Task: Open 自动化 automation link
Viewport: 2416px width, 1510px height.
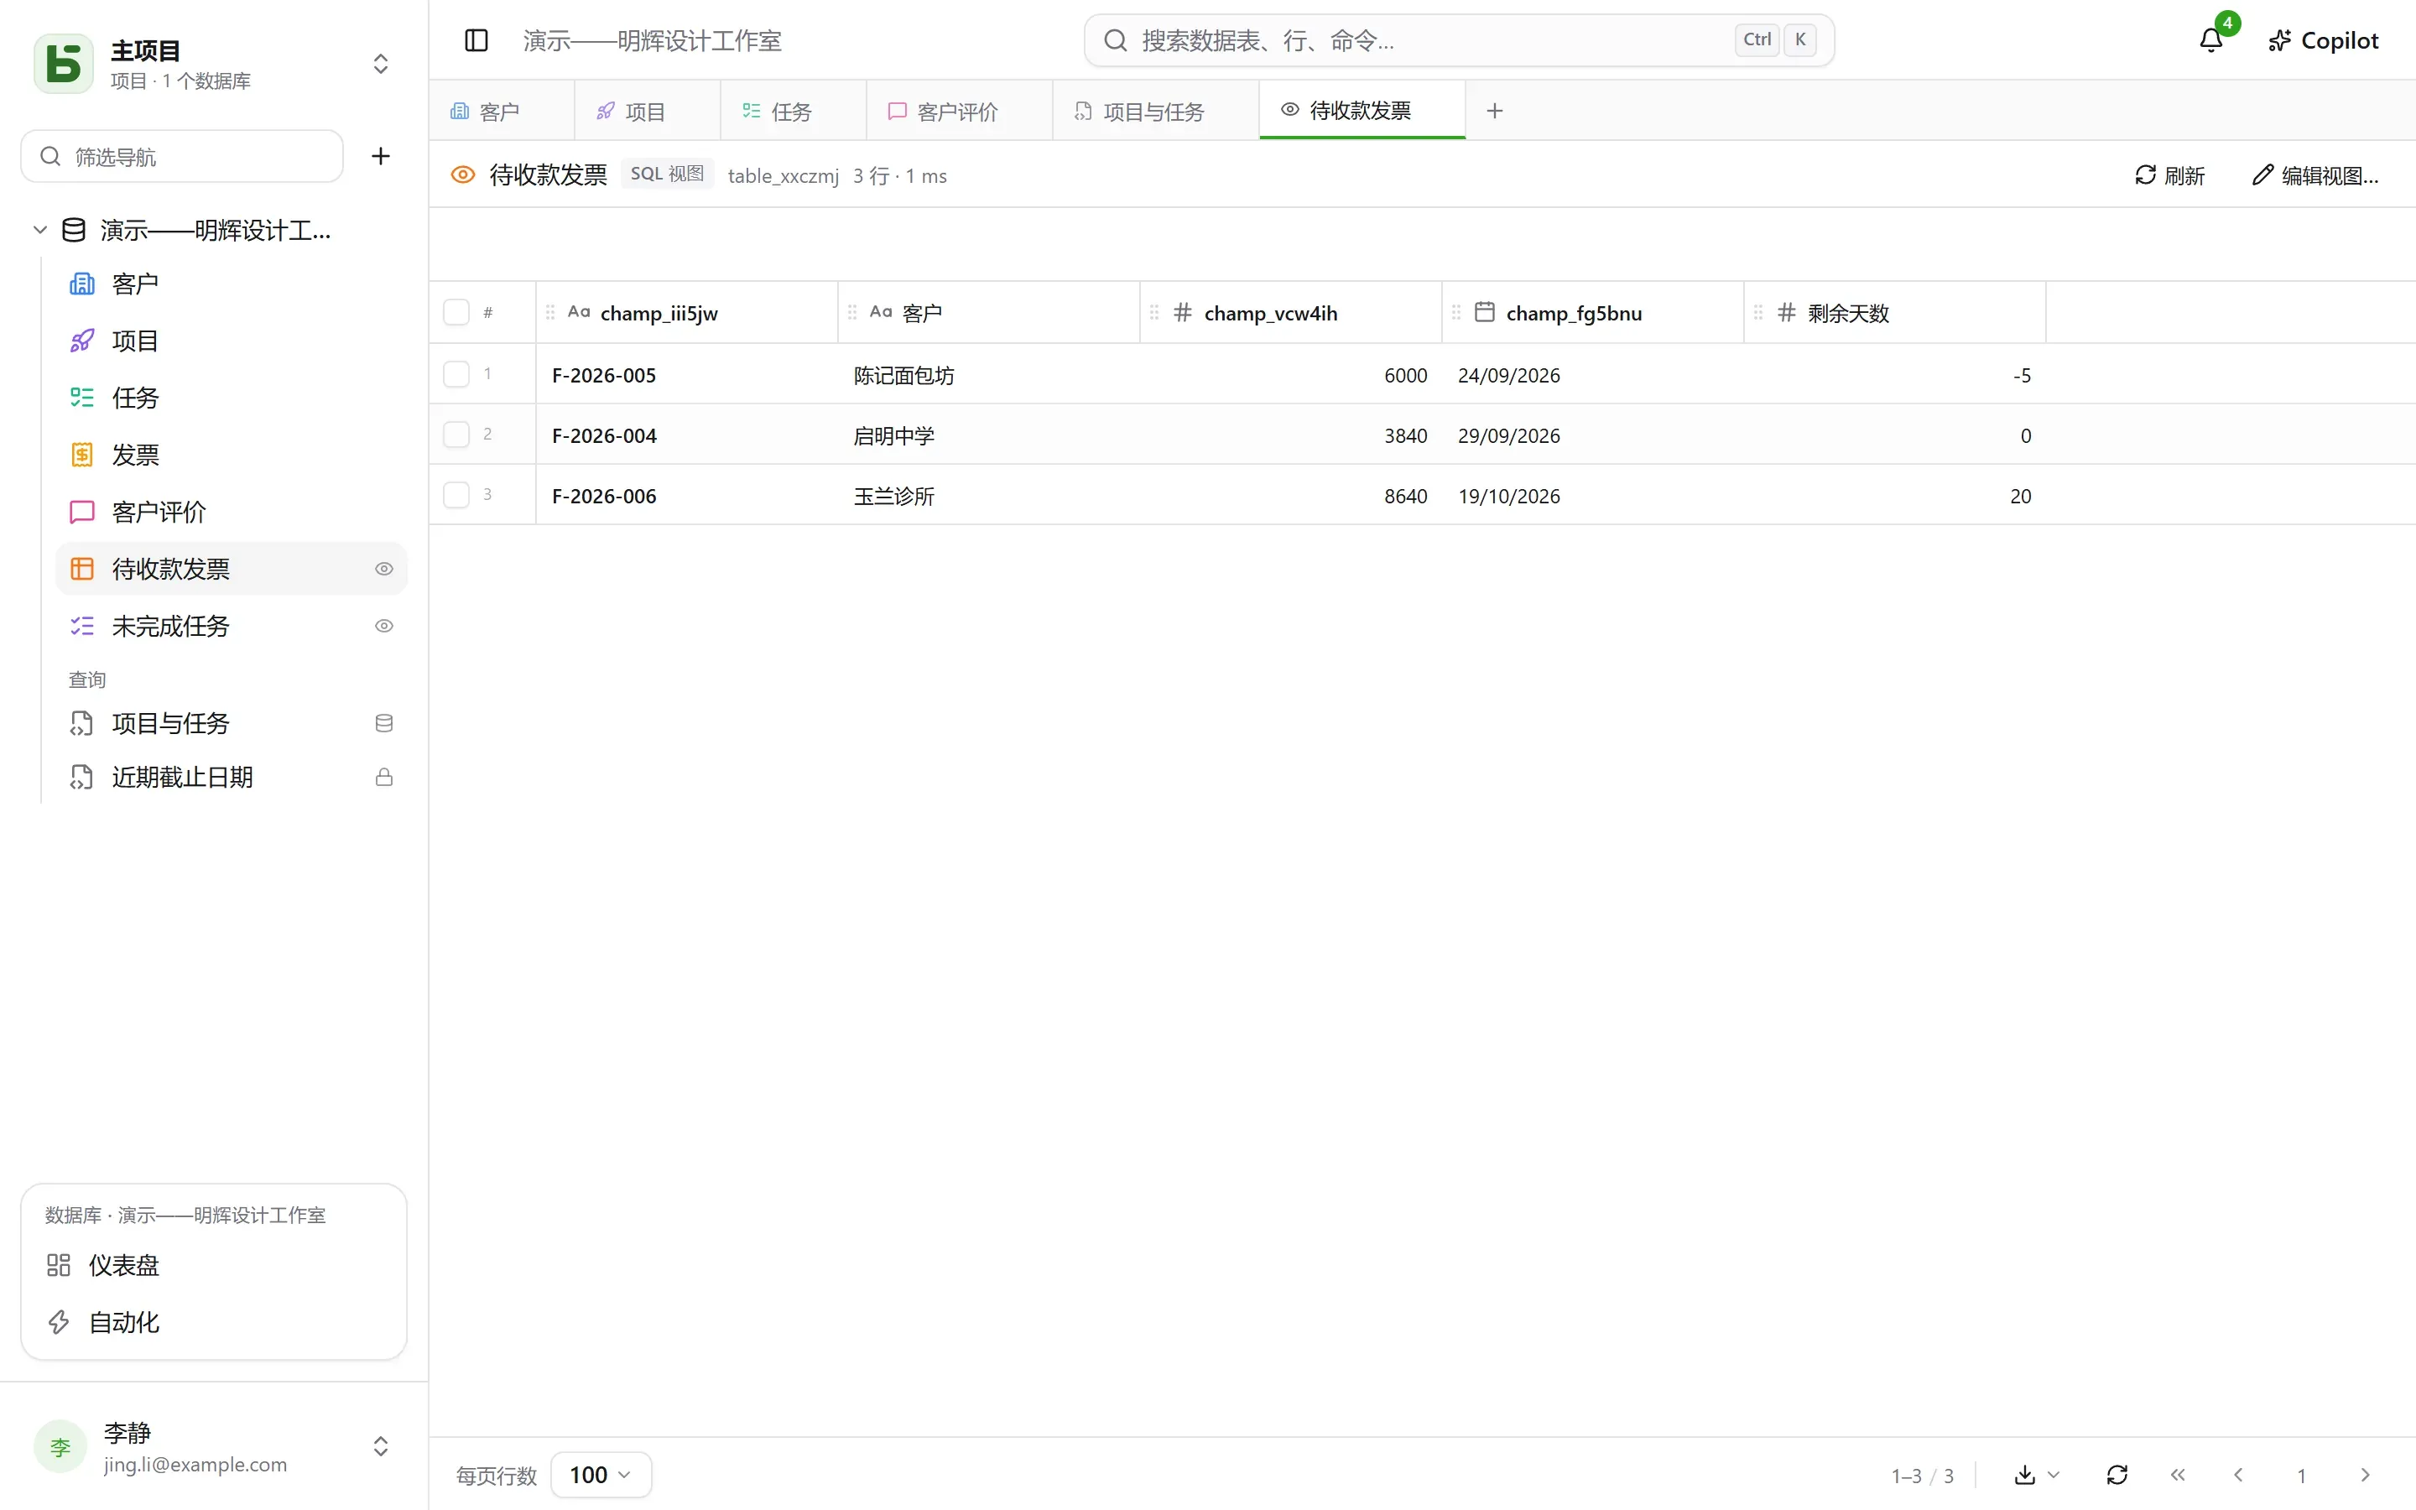Action: click(214, 1321)
